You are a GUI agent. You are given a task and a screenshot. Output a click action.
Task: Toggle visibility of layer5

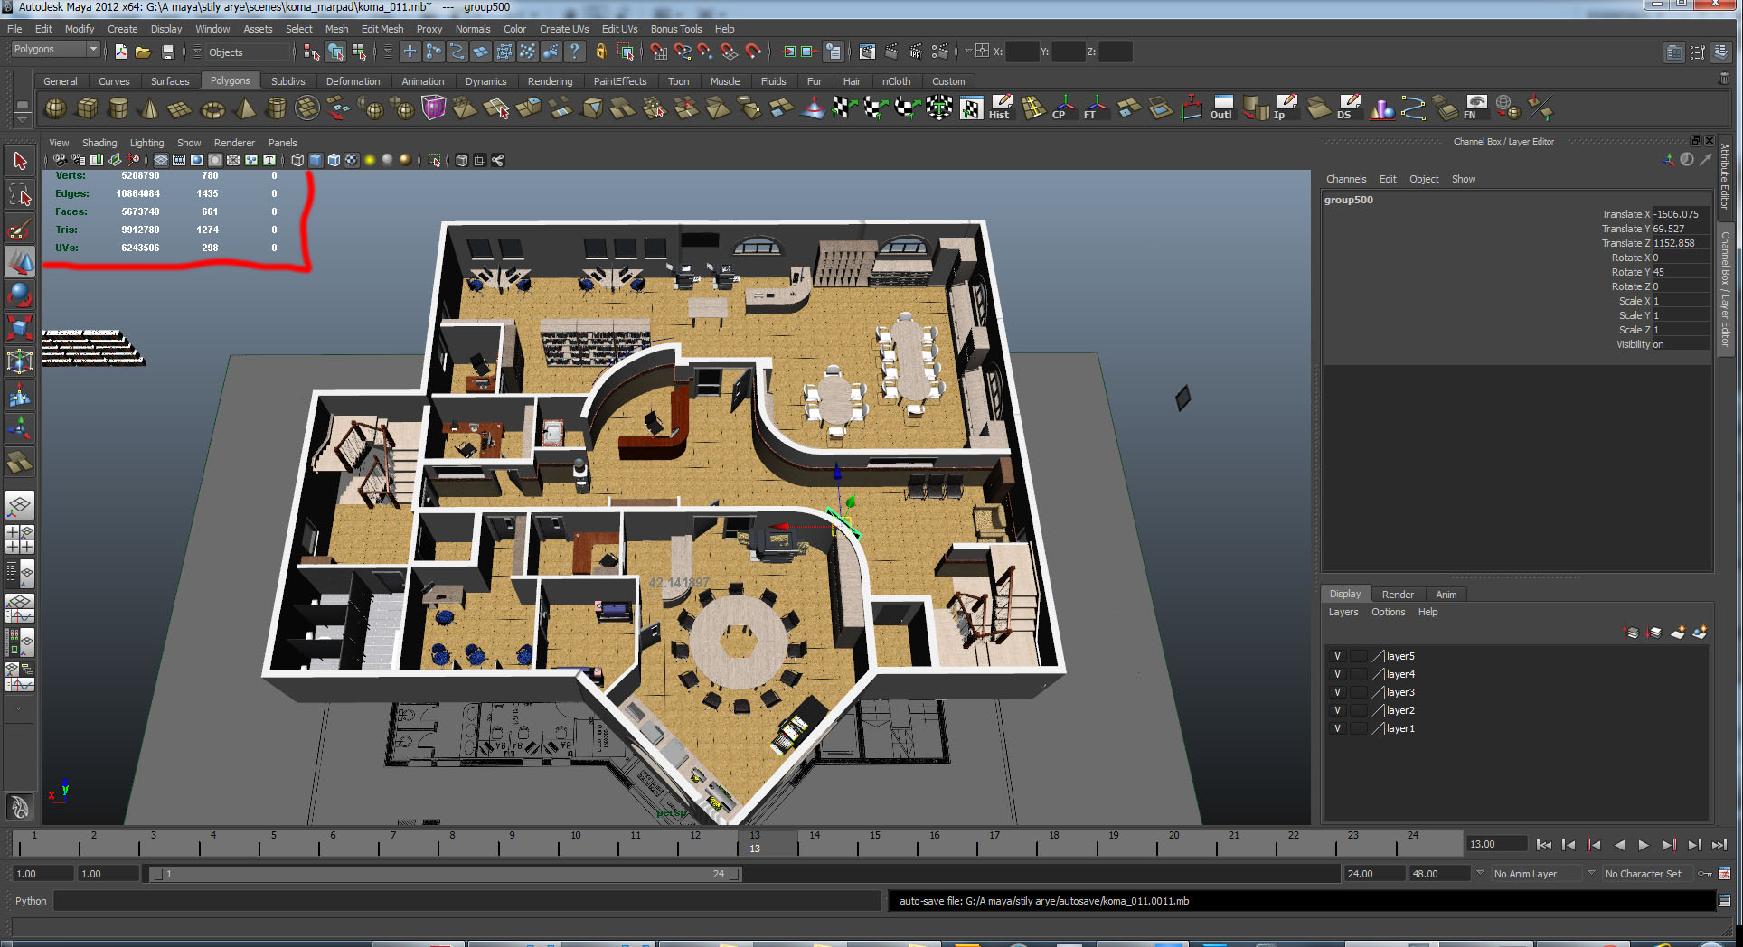tap(1337, 656)
